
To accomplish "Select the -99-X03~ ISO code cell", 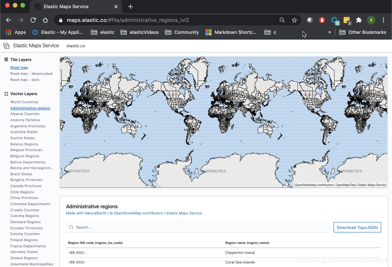I will point(77,262).
